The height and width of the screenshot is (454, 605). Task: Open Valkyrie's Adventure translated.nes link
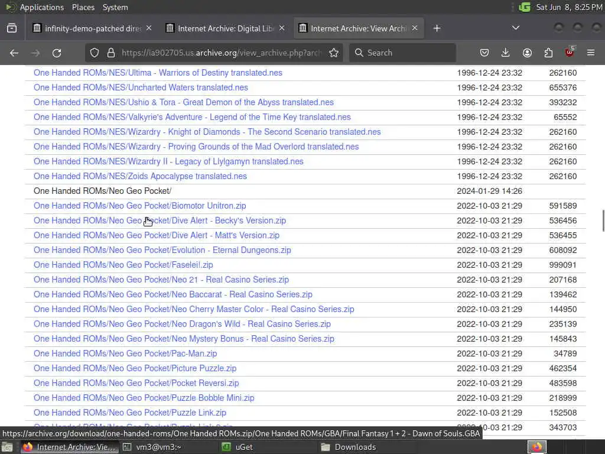192,117
